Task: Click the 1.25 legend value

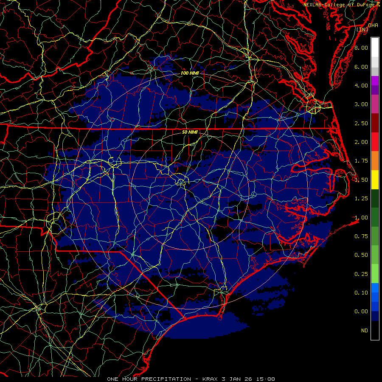Action: click(x=361, y=199)
